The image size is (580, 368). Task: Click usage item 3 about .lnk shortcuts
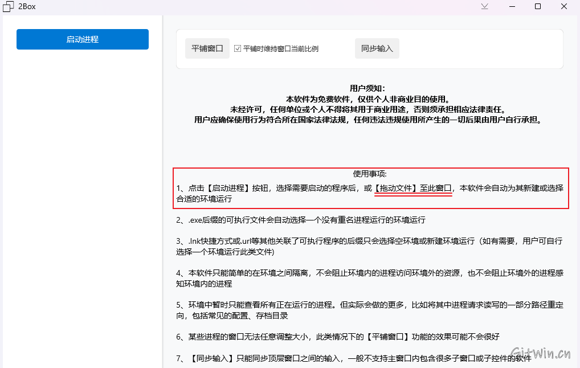pyautogui.click(x=369, y=246)
